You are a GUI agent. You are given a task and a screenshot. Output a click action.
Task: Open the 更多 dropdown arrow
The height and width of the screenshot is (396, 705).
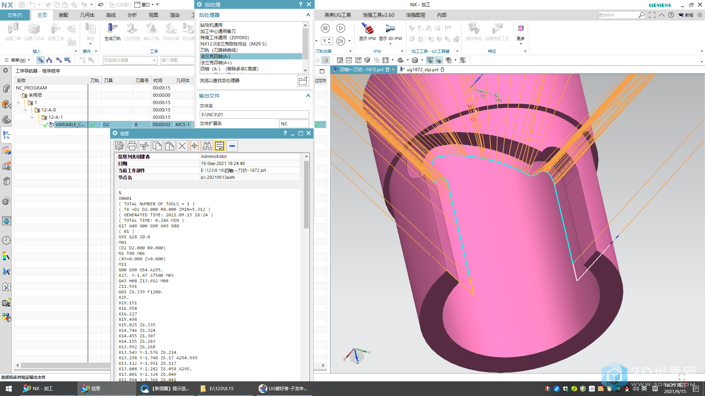pos(521,44)
